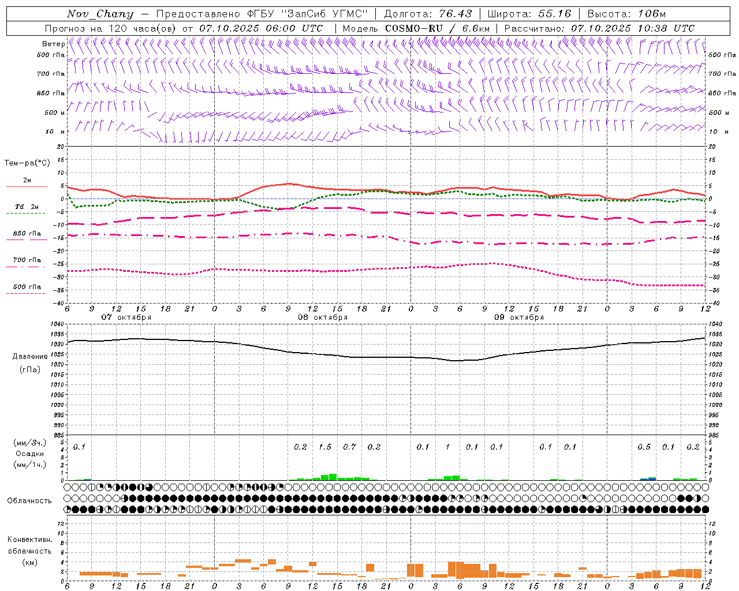Click the computed time '07.10.2025 10:38 UTC'
This screenshot has height=591, width=739.
click(x=633, y=28)
